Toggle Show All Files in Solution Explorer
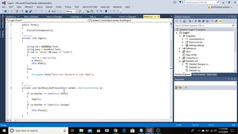The height and width of the screenshot is (134, 238). (207, 21)
